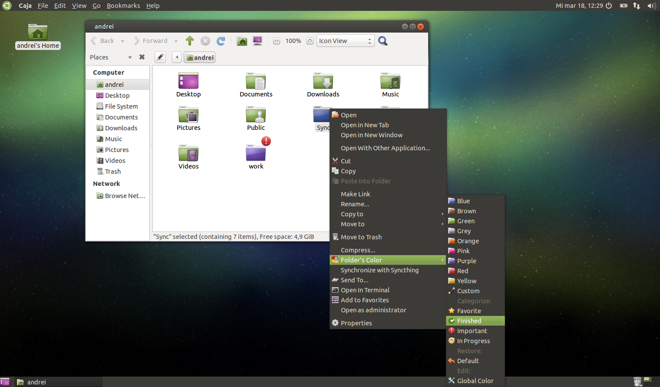Screen dimensions: 660x387
Task: Expand the Forward button's dropdown arrow
Action: 176,40
